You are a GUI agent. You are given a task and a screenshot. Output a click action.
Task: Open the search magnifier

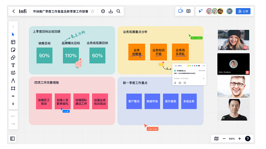[118, 11]
